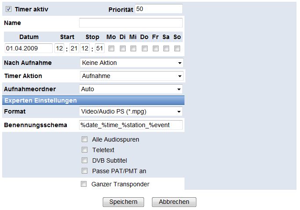Expand the Format dropdown list

[131, 112]
